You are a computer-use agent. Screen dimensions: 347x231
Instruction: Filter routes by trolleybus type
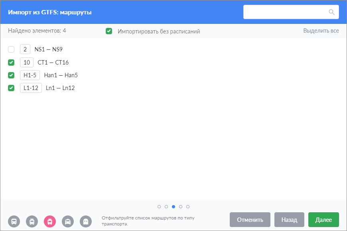tap(32, 221)
